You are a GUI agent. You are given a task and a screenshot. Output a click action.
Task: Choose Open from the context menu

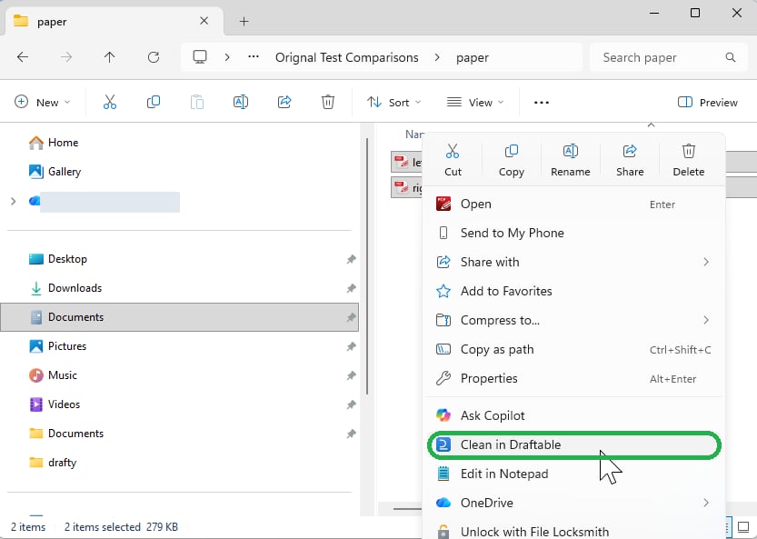tap(574, 204)
